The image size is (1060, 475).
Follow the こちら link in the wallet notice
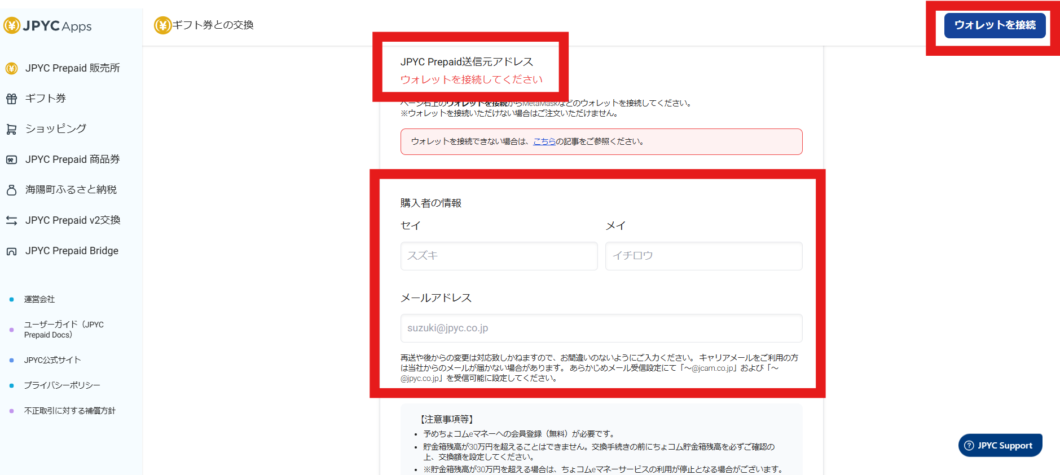pos(544,141)
